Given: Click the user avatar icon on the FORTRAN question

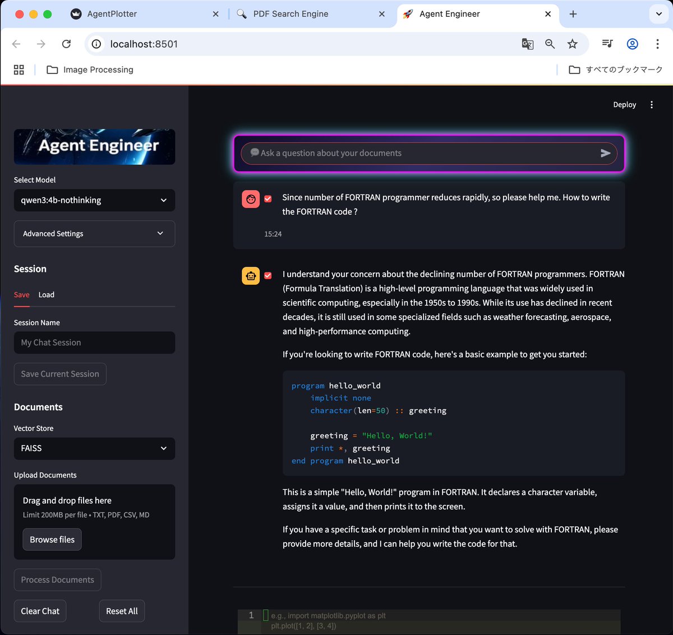Looking at the screenshot, I should click(x=251, y=199).
